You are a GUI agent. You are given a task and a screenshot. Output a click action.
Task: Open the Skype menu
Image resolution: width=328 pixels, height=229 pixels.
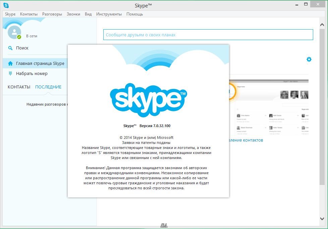pos(10,14)
